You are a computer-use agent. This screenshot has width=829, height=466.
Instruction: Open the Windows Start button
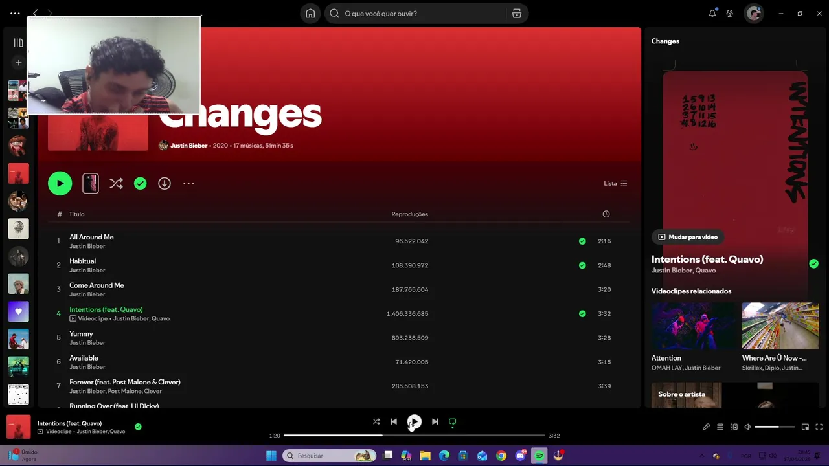[271, 456]
